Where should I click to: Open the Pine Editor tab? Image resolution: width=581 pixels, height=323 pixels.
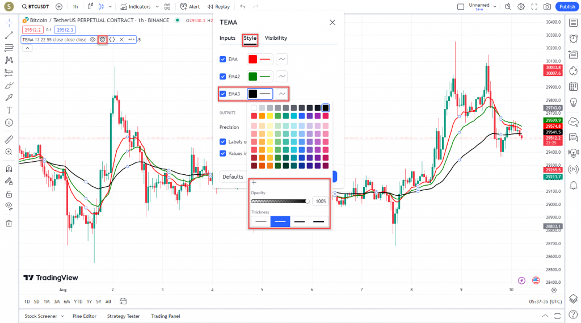(x=85, y=316)
